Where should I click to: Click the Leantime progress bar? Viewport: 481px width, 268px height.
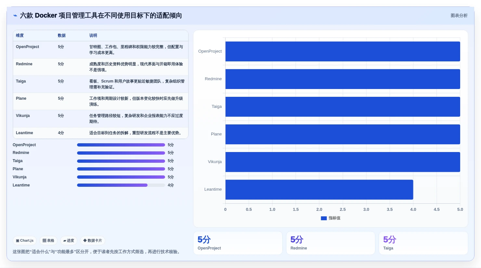[x=121, y=185]
